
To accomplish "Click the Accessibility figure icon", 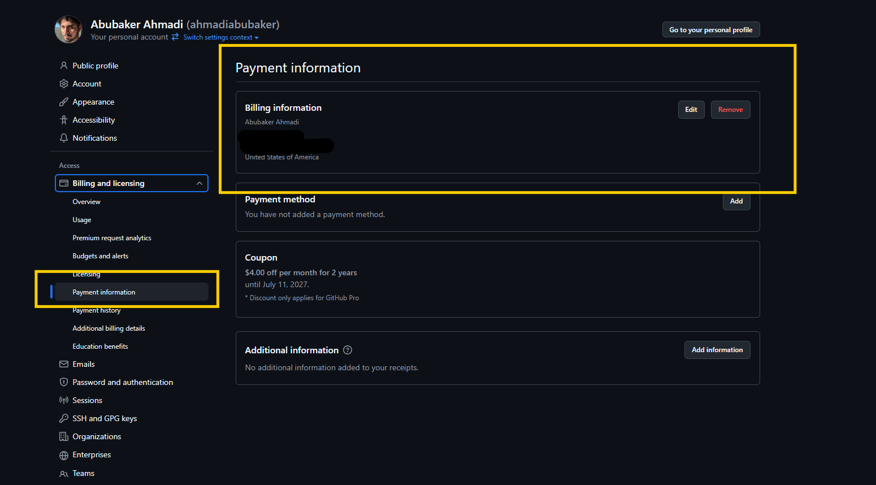I will pos(64,120).
